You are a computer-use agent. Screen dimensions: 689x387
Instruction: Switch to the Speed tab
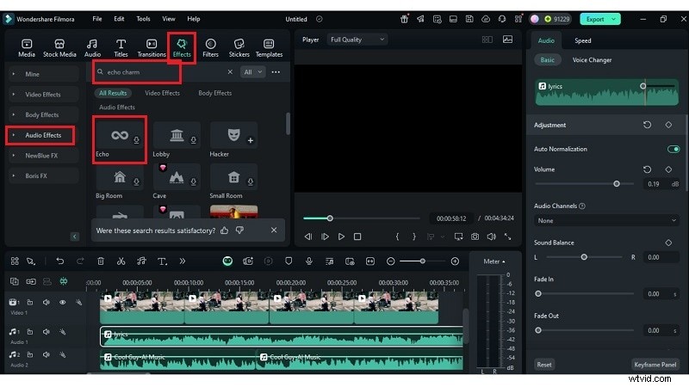[583, 40]
